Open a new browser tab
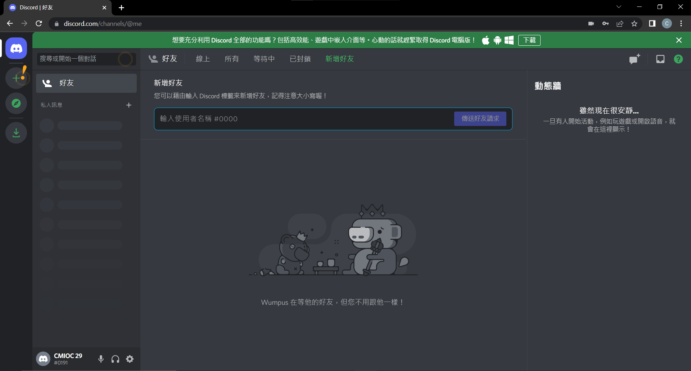The height and width of the screenshot is (371, 691). 122,8
